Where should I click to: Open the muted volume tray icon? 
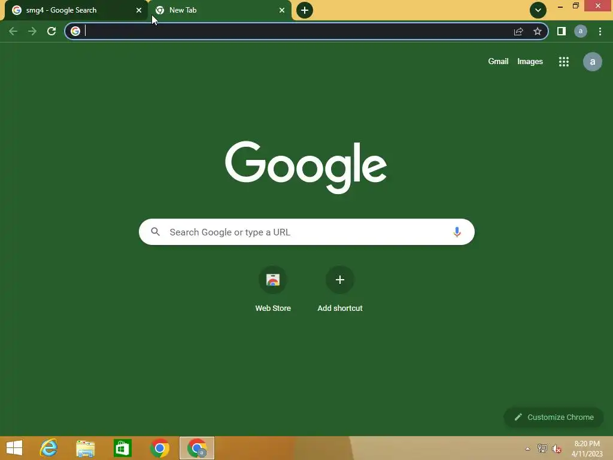click(557, 449)
